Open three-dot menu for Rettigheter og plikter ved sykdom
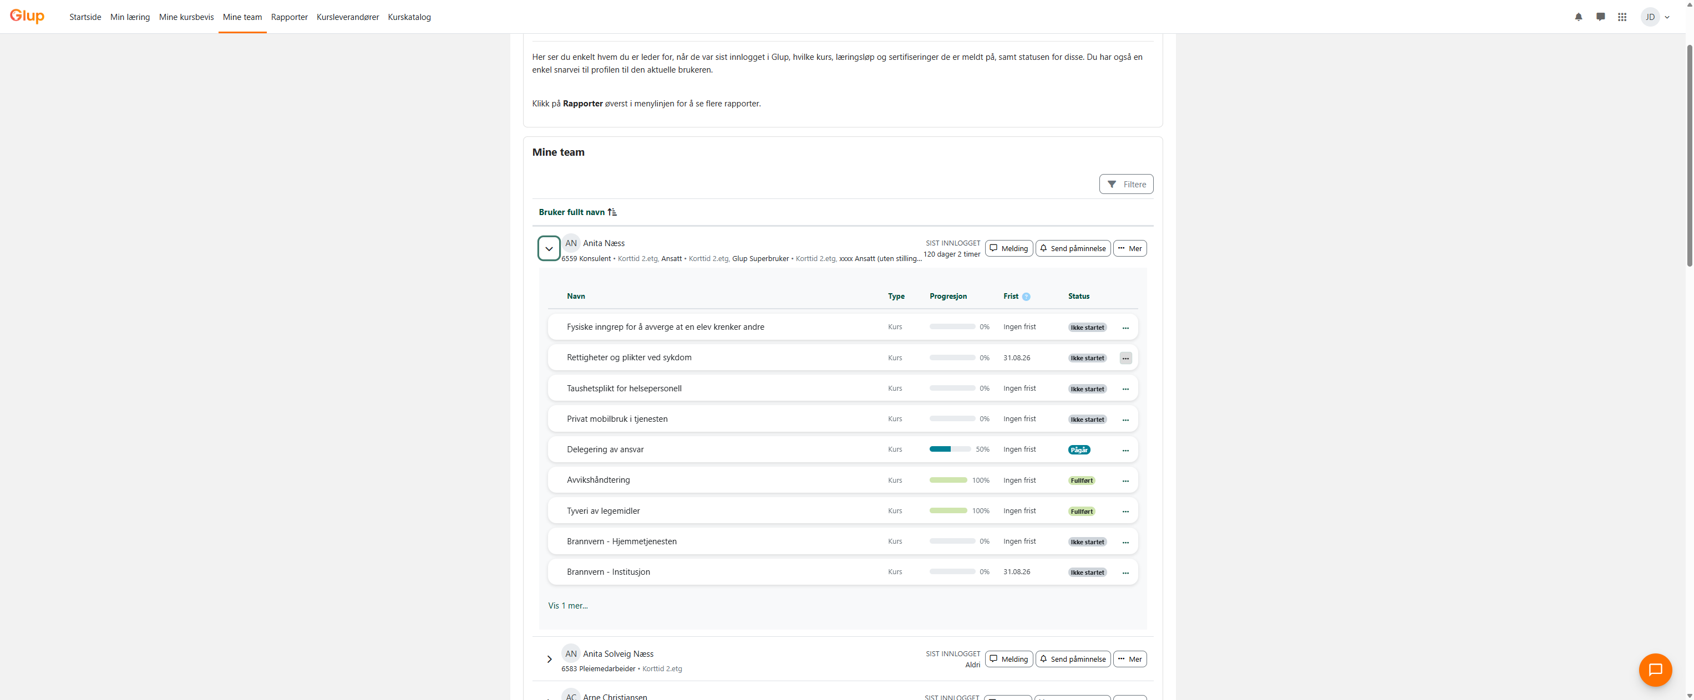1694x700 pixels. (1126, 358)
